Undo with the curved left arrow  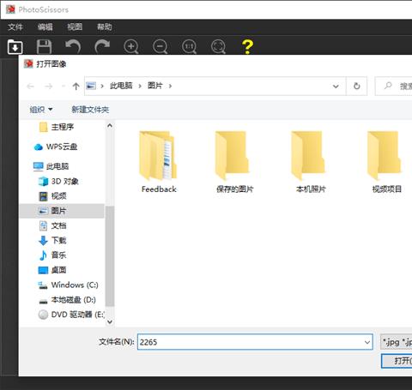coord(73,46)
